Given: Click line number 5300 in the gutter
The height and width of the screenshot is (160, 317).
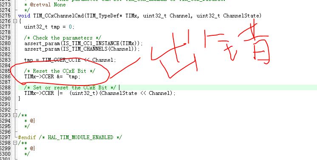Looking at the screenshot, I should [x=5, y=154].
